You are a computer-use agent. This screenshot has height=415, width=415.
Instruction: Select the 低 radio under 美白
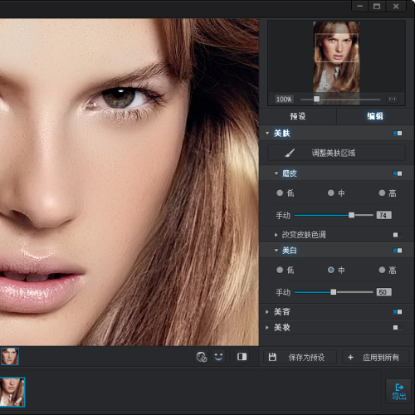280,270
